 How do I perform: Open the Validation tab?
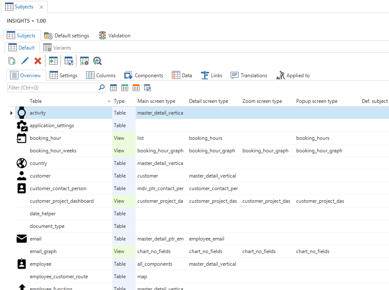[x=115, y=36]
